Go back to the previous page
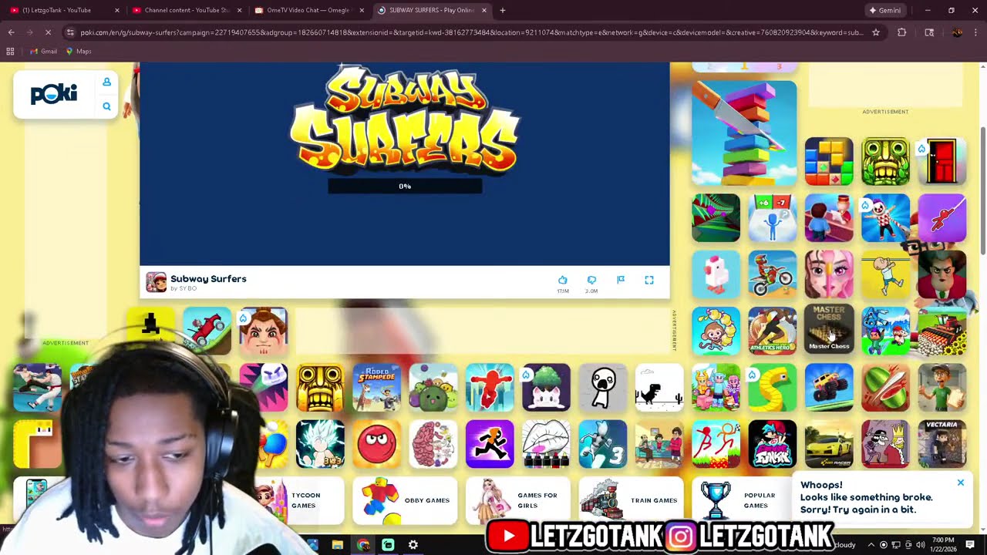Image resolution: width=987 pixels, height=555 pixels. coord(11,32)
